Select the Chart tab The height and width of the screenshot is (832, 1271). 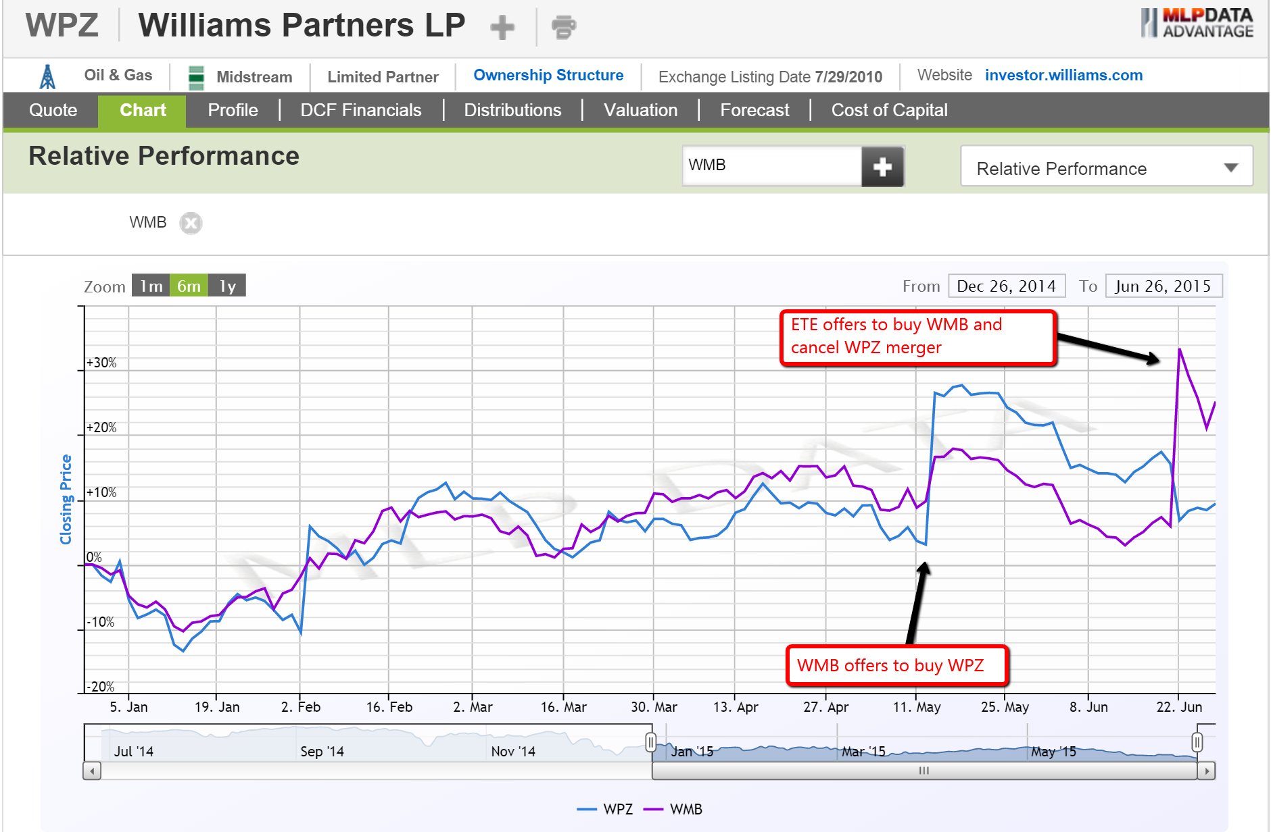143,110
